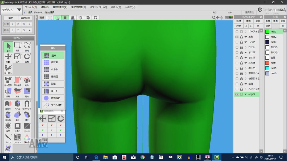Toggle visibility box of 全身 object

click(237, 84)
